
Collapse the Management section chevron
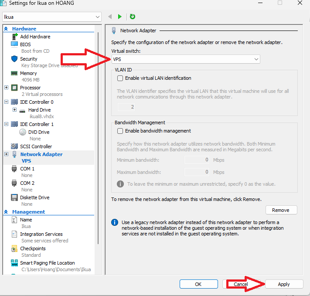pyautogui.click(x=6, y=212)
